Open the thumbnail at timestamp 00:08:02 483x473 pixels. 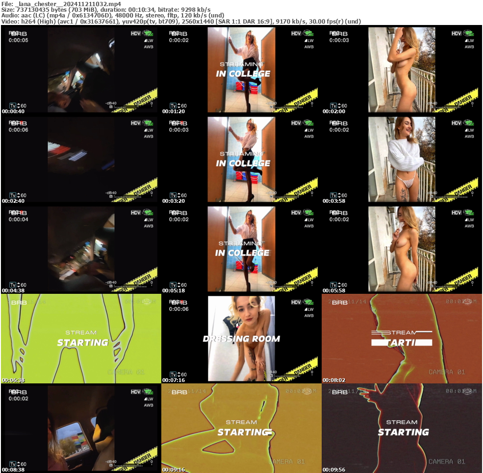pos(402,339)
